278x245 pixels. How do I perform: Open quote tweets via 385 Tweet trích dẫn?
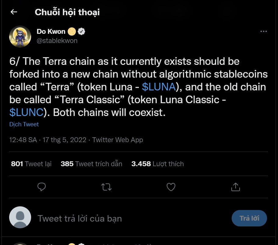point(91,164)
